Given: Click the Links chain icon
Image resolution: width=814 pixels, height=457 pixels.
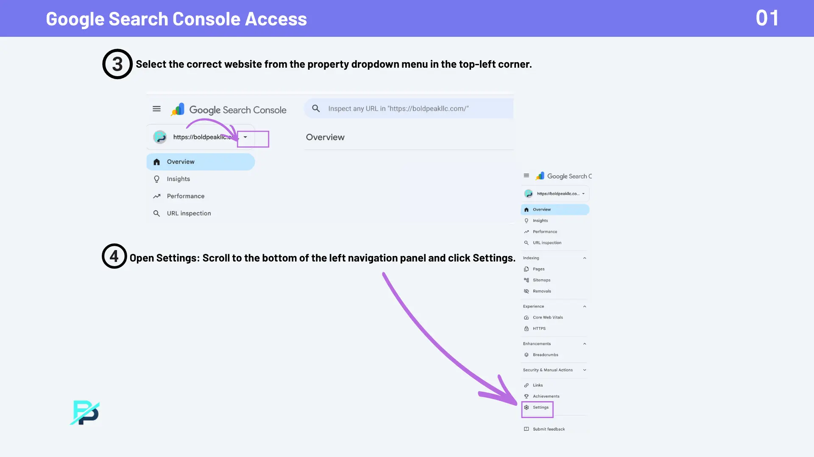Looking at the screenshot, I should 526,385.
